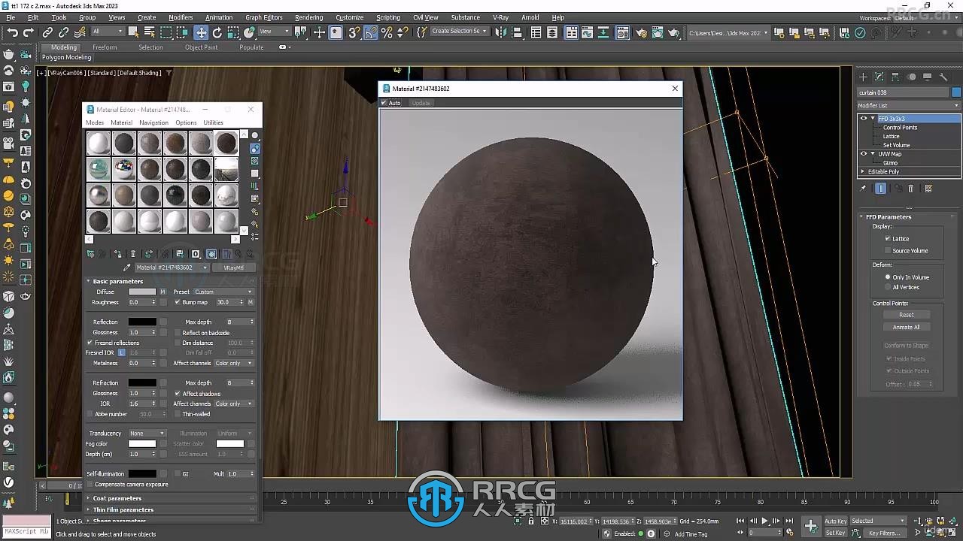Toggle Sample Type sphere icon in Material Editor
Image resolution: width=963 pixels, height=541 pixels.
click(255, 136)
